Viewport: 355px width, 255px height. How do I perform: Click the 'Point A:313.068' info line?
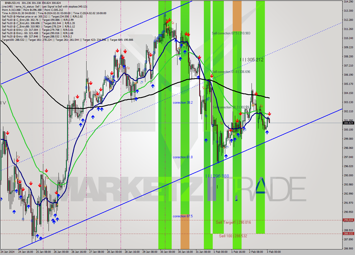(32, 10)
